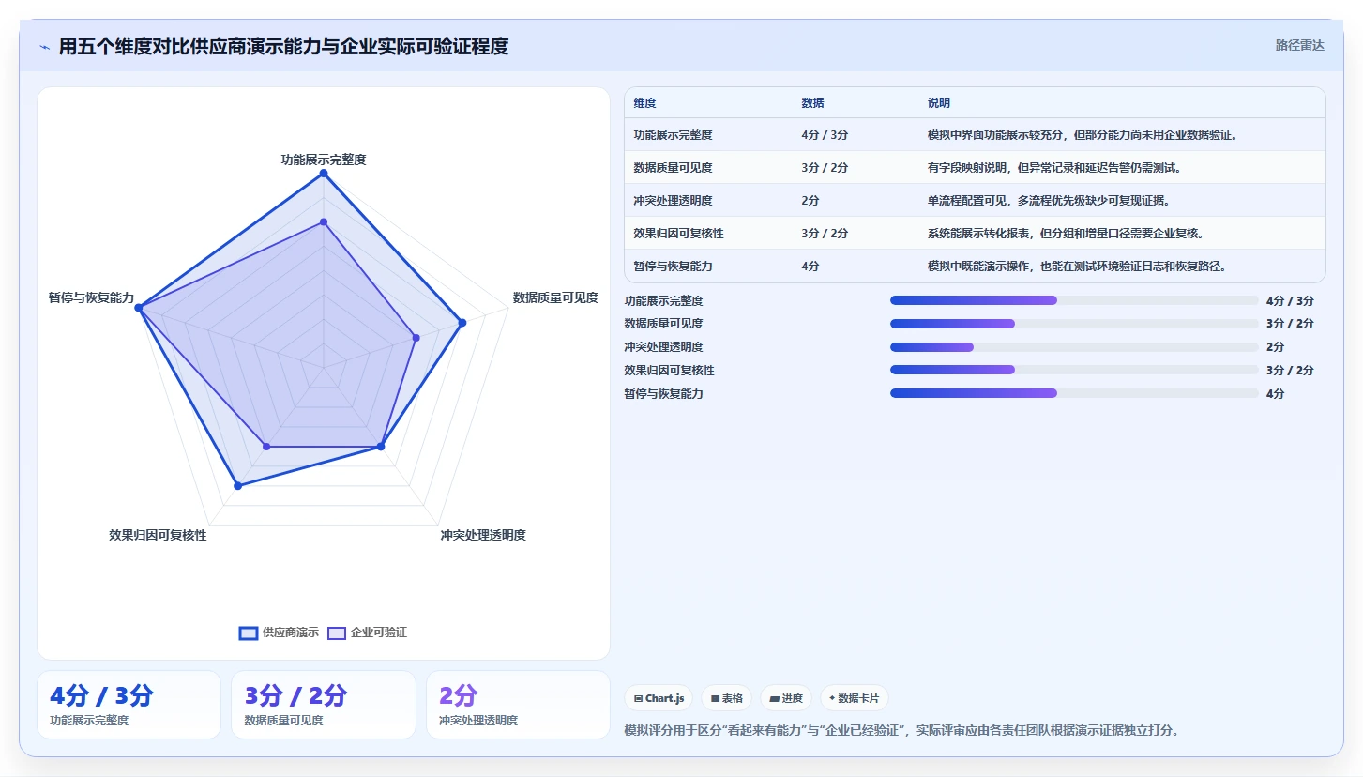Viewport: 1363px width, 777px height.
Task: Click the footnote about 模拟评分
Action: [x=901, y=730]
